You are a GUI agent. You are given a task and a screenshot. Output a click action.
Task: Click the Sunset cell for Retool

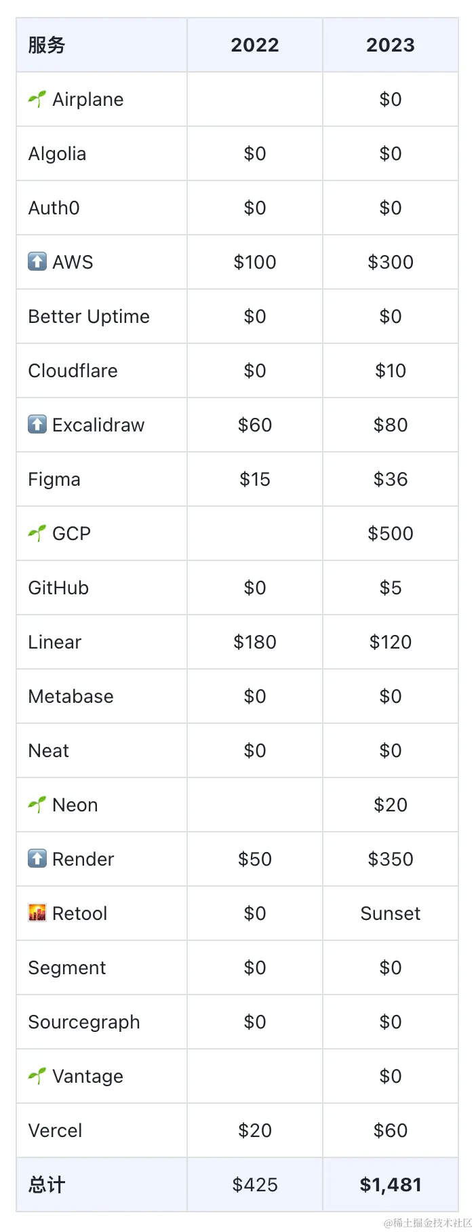(x=391, y=913)
